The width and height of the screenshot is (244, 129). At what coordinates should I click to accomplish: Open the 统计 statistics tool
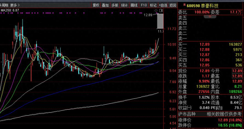click(x=124, y=5)
